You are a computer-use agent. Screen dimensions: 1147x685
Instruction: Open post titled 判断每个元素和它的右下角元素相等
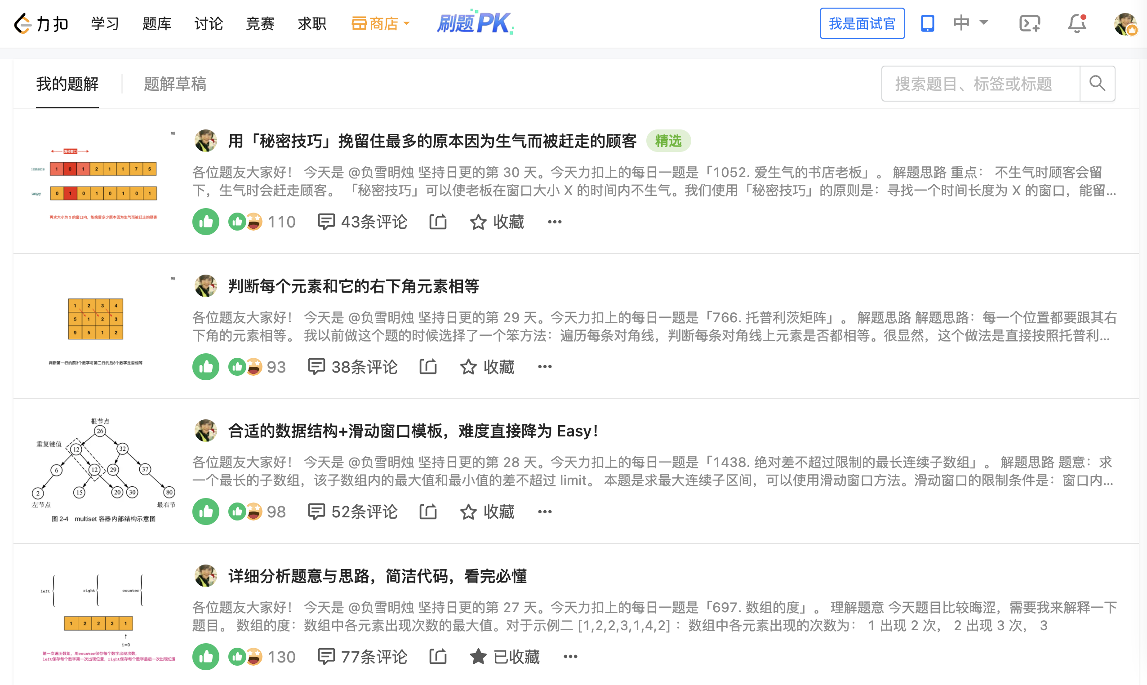pos(354,286)
